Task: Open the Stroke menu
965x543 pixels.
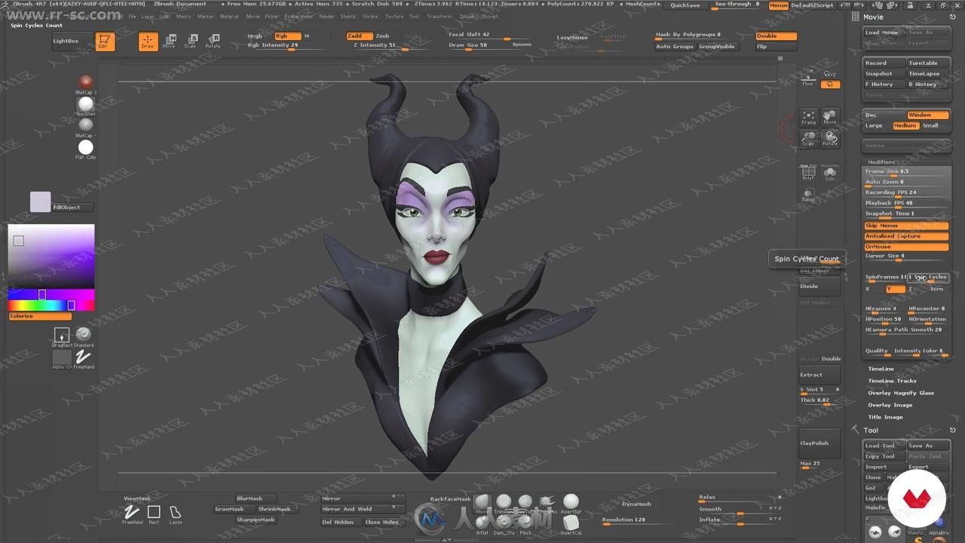Action: 370,16
